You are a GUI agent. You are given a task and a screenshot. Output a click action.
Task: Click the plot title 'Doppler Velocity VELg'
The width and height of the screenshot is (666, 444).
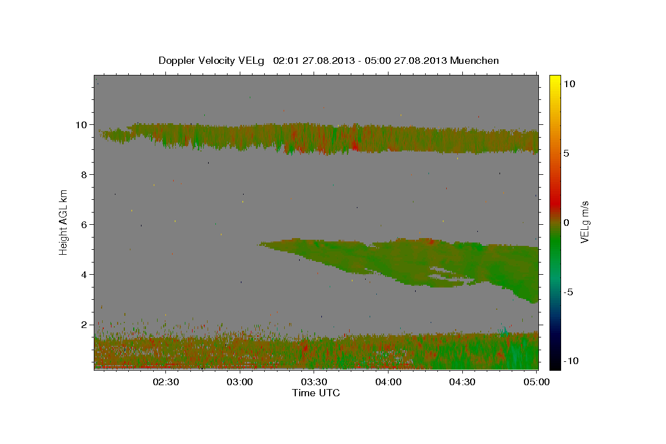[x=211, y=60]
